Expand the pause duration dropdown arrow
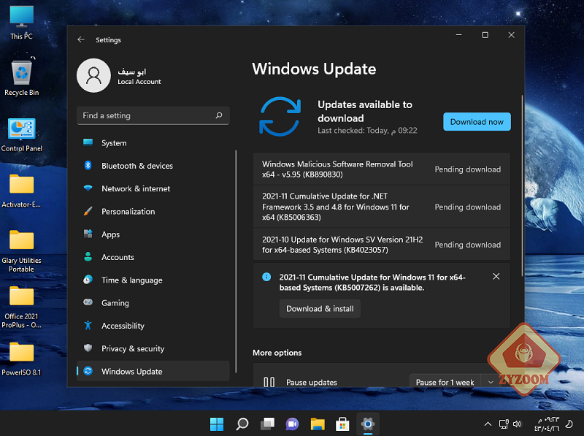Viewport: 584px width, 436px height. pos(491,383)
